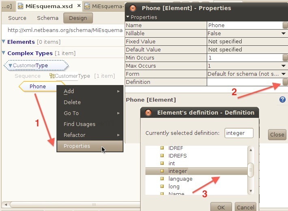Viewport: 288px width, 211px height.
Task: Close the MiEsquema.xsd tab with its X
Action: coord(79,6)
